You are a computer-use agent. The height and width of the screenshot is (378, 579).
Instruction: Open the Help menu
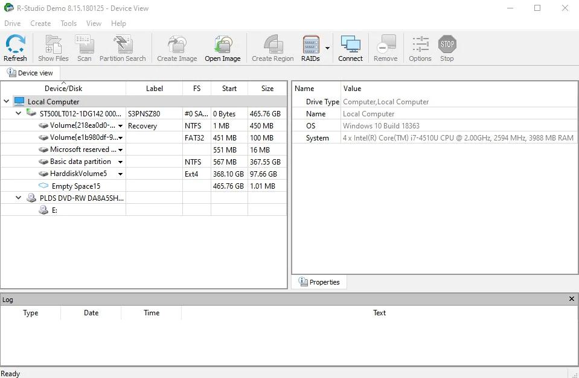tap(118, 24)
